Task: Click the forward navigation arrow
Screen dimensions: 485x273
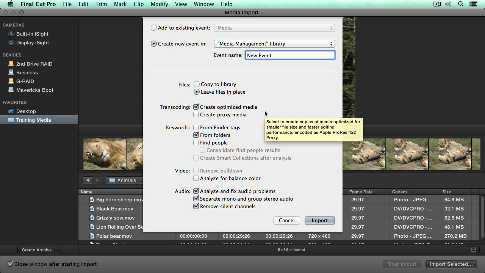Action: [x=97, y=180]
